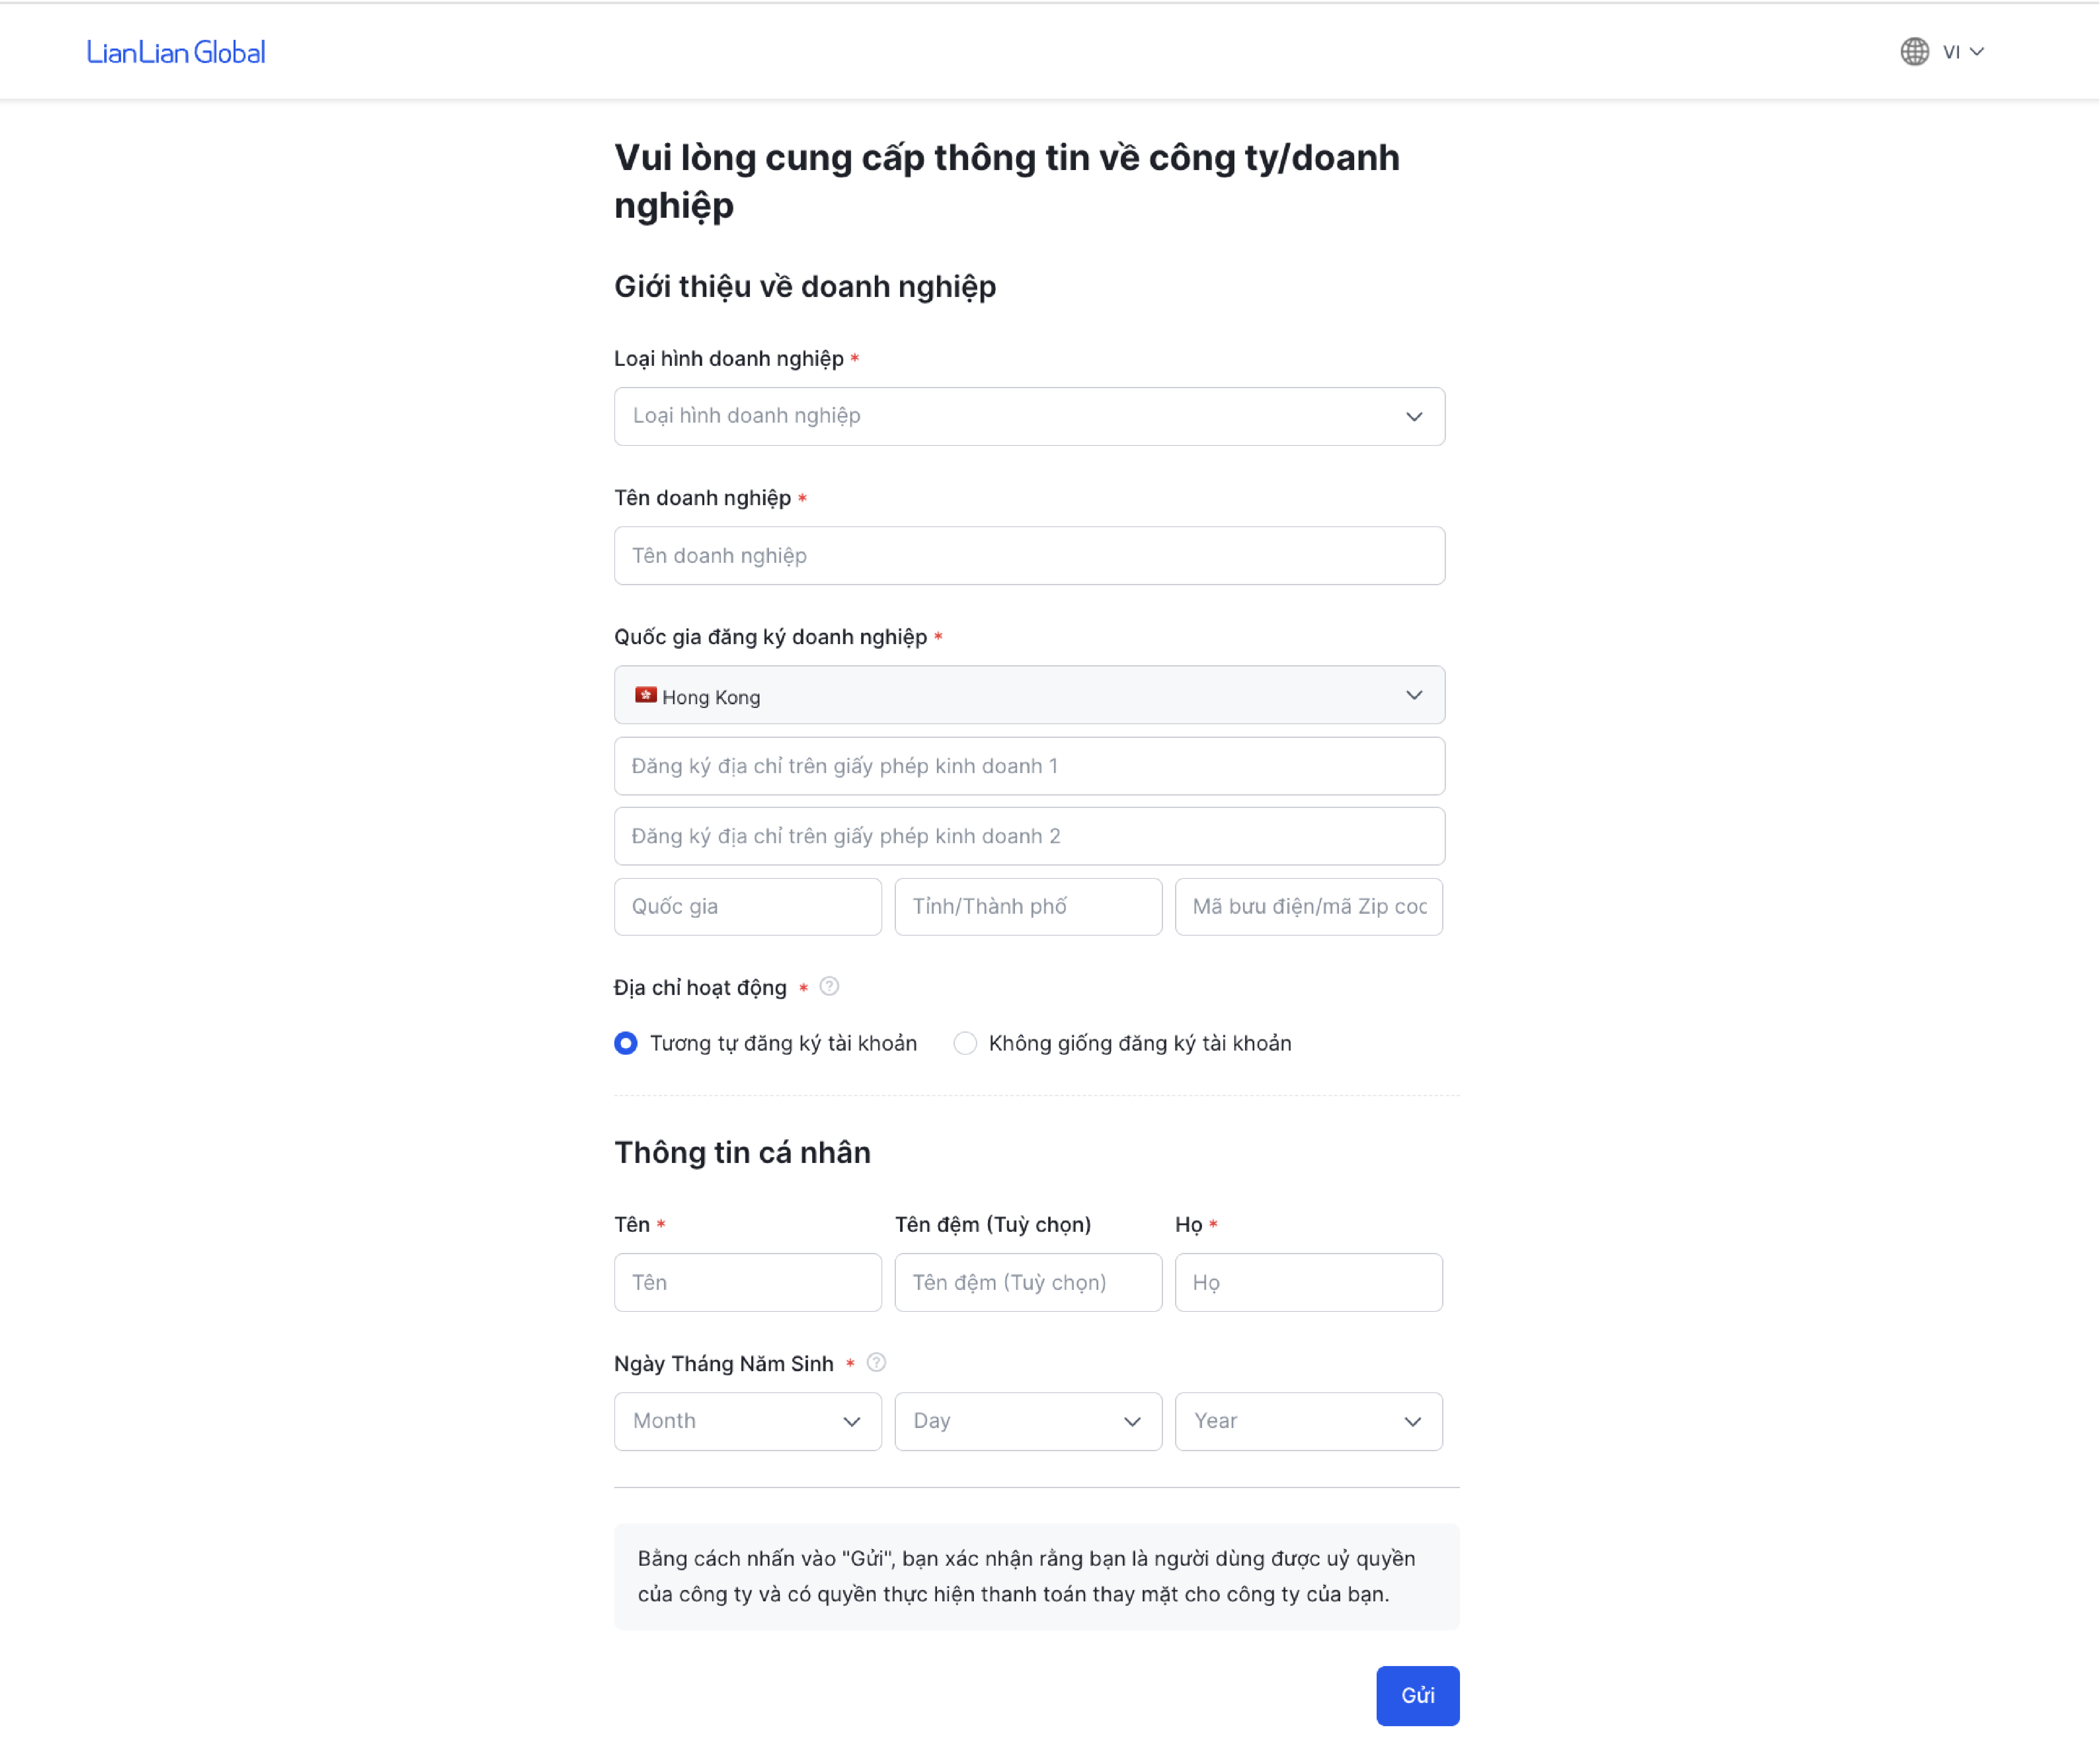Select Không giống đăng ký tài khoản radio

tap(965, 1043)
